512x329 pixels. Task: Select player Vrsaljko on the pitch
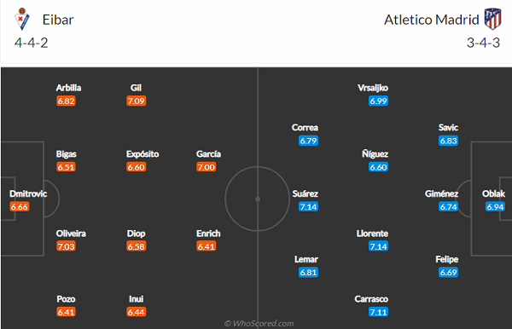[373, 88]
